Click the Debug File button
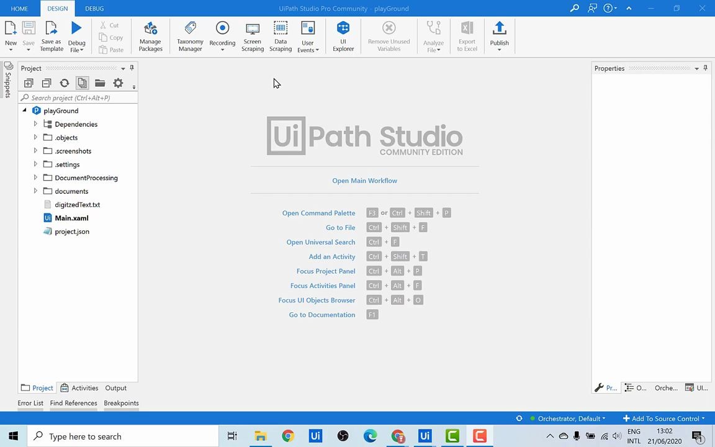The image size is (715, 447). tap(76, 35)
